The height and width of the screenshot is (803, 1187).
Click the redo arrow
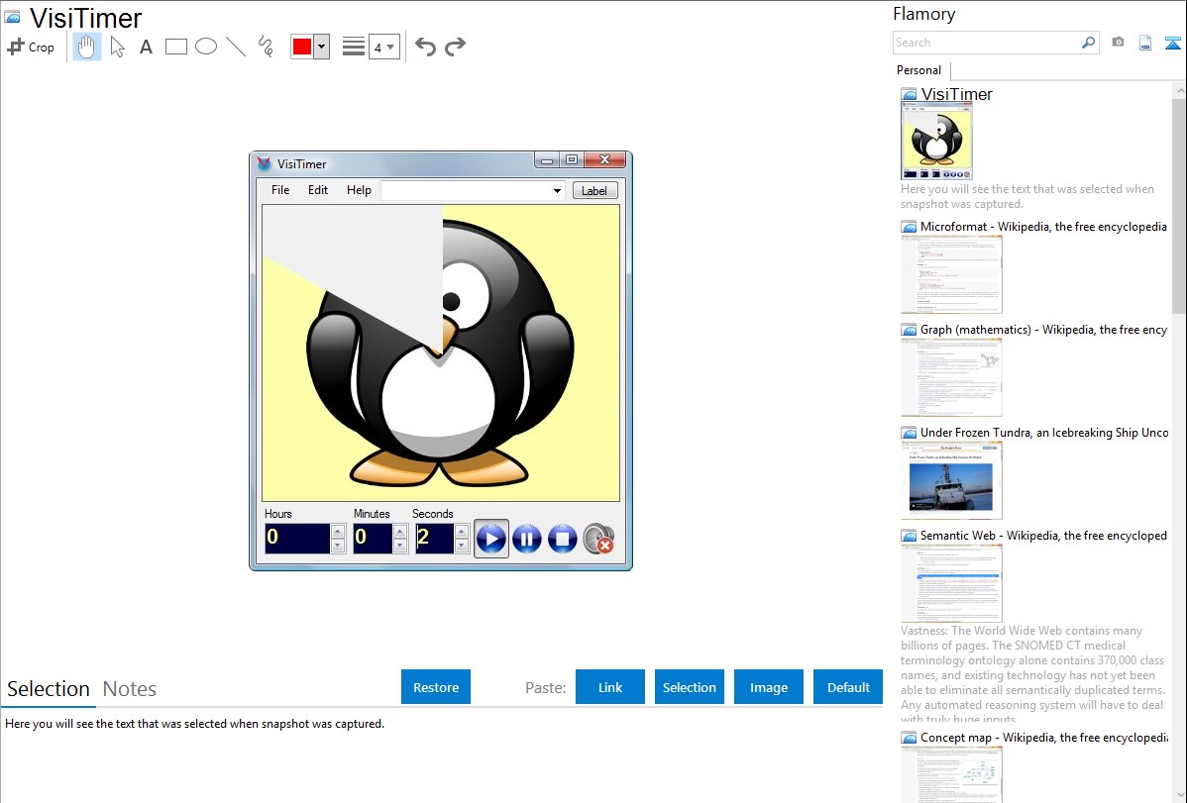point(455,47)
